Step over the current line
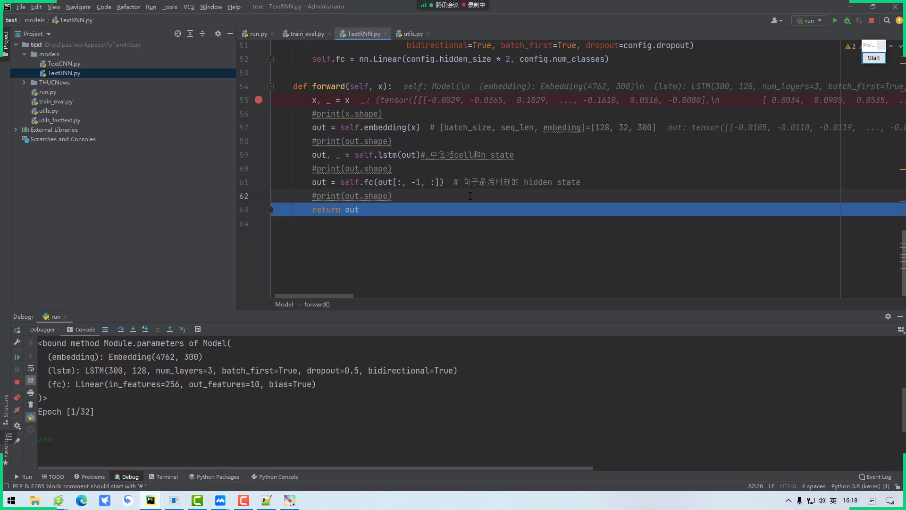Image resolution: width=906 pixels, height=510 pixels. [120, 329]
